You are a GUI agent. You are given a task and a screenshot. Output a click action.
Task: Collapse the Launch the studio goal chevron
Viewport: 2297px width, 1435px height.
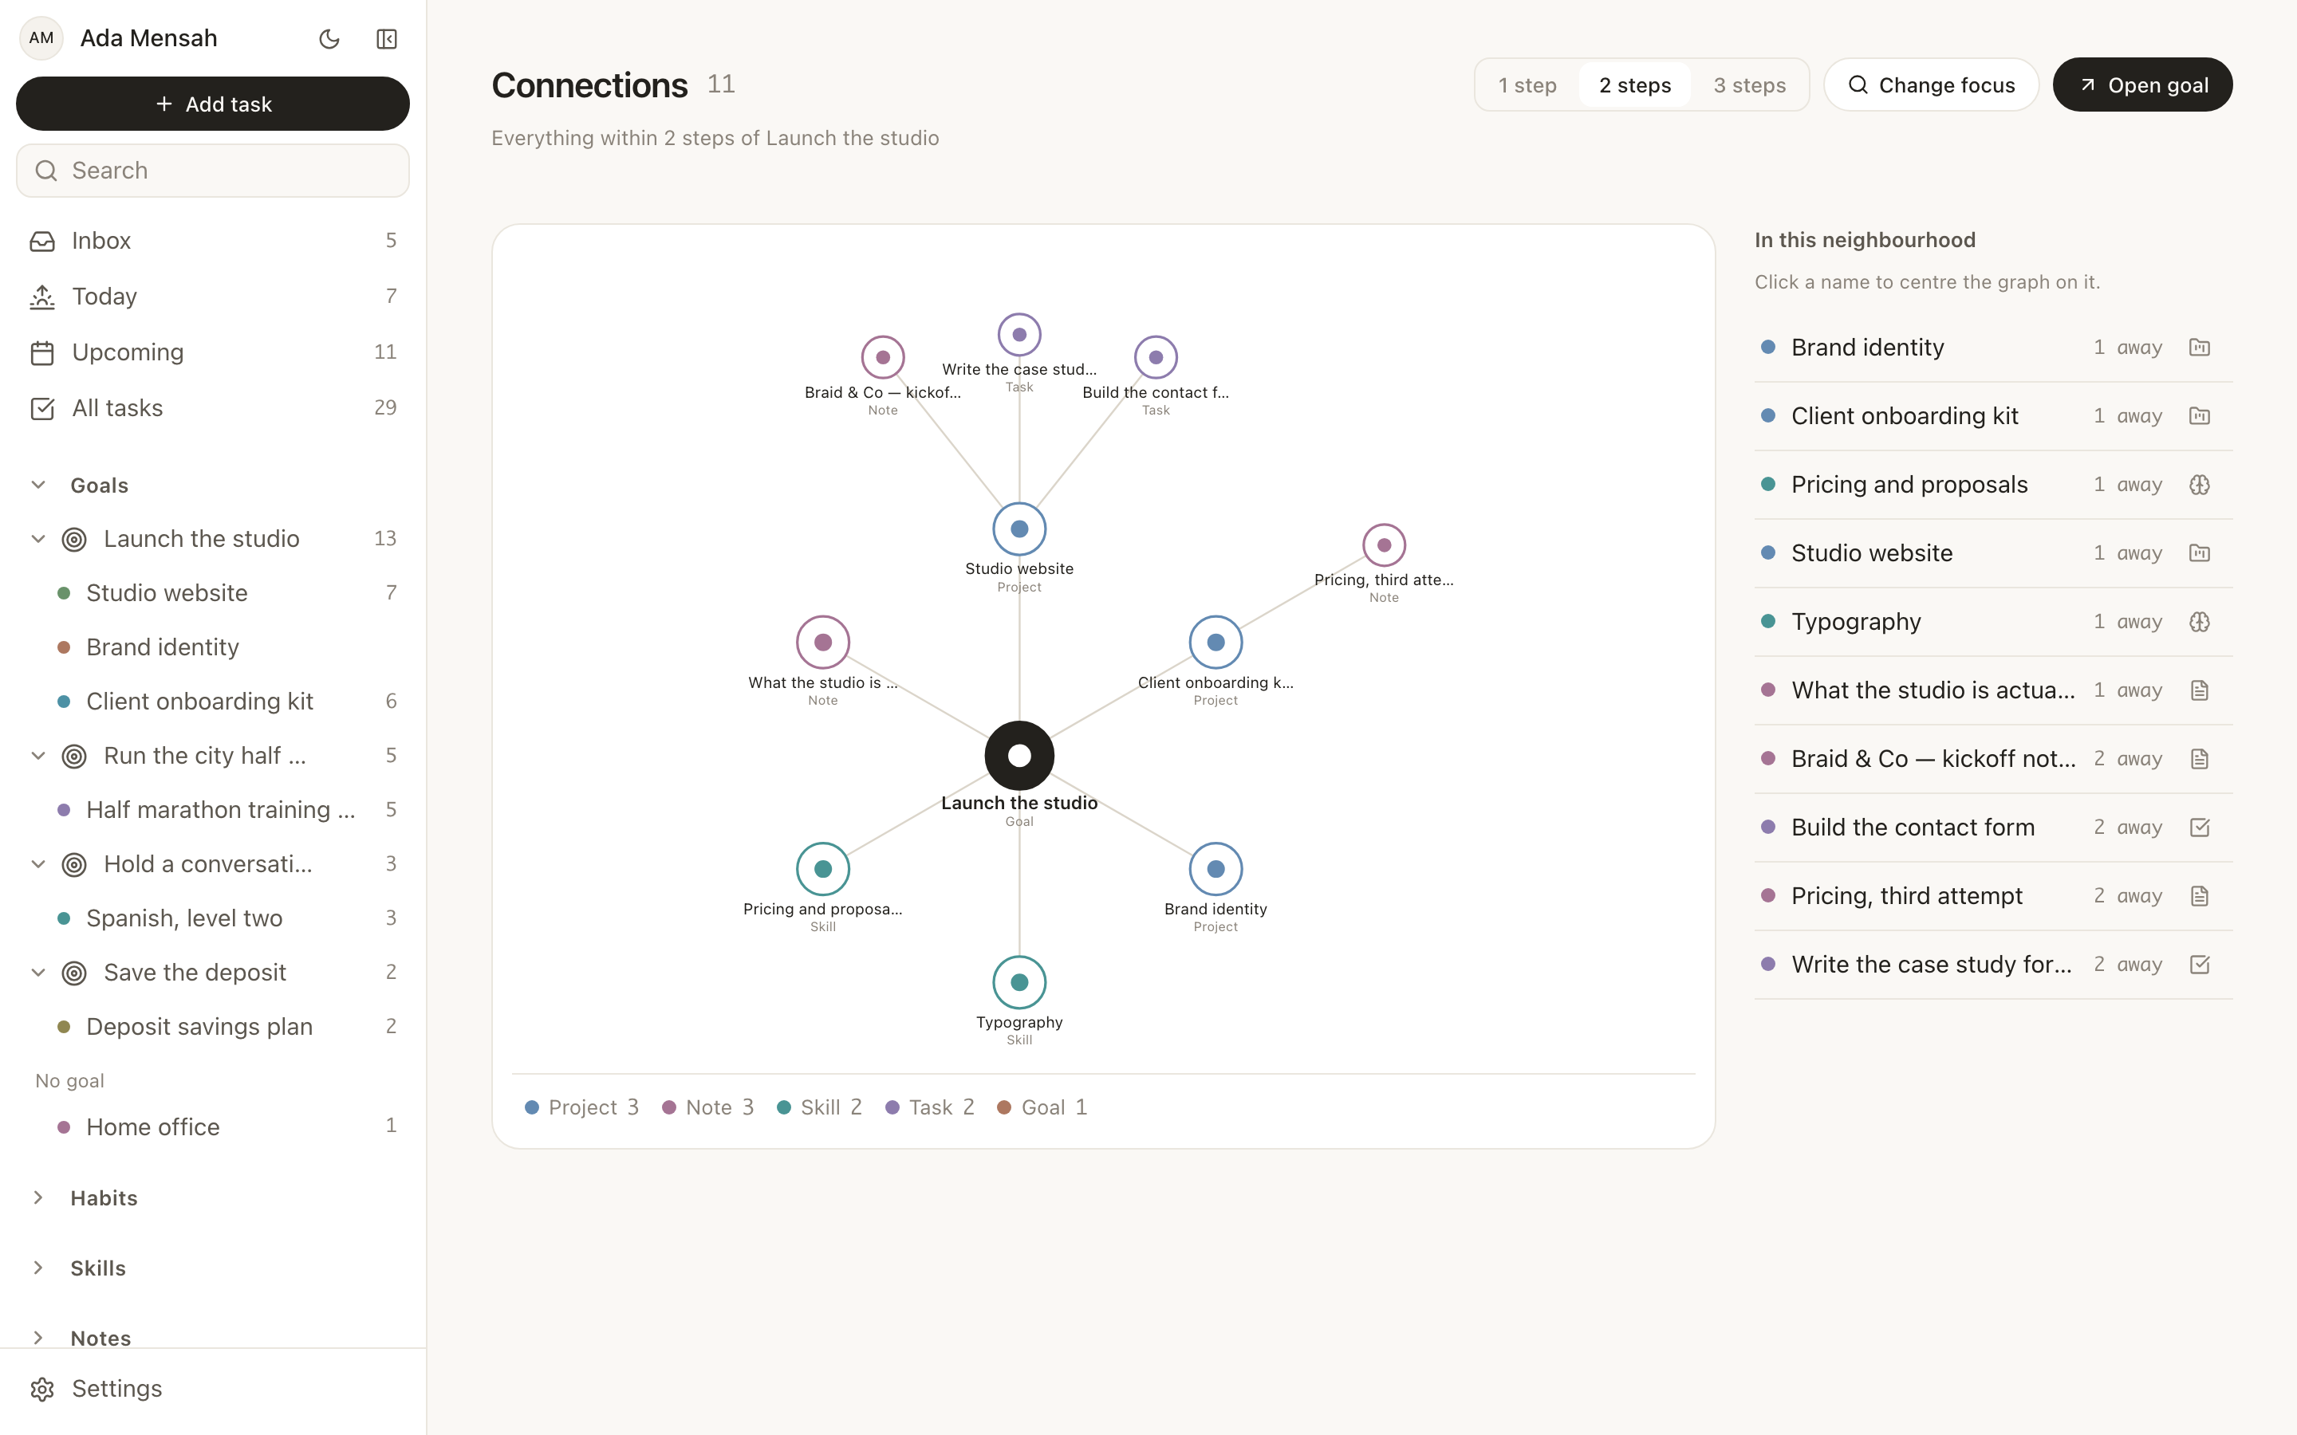coord(38,539)
